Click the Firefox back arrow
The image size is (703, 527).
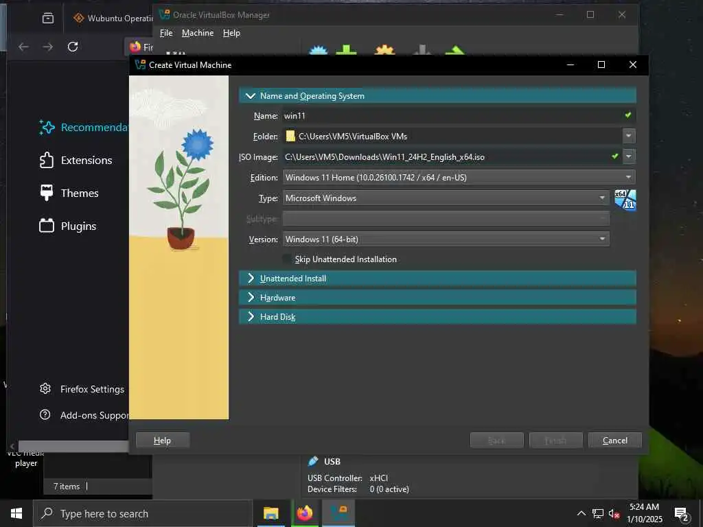point(23,47)
